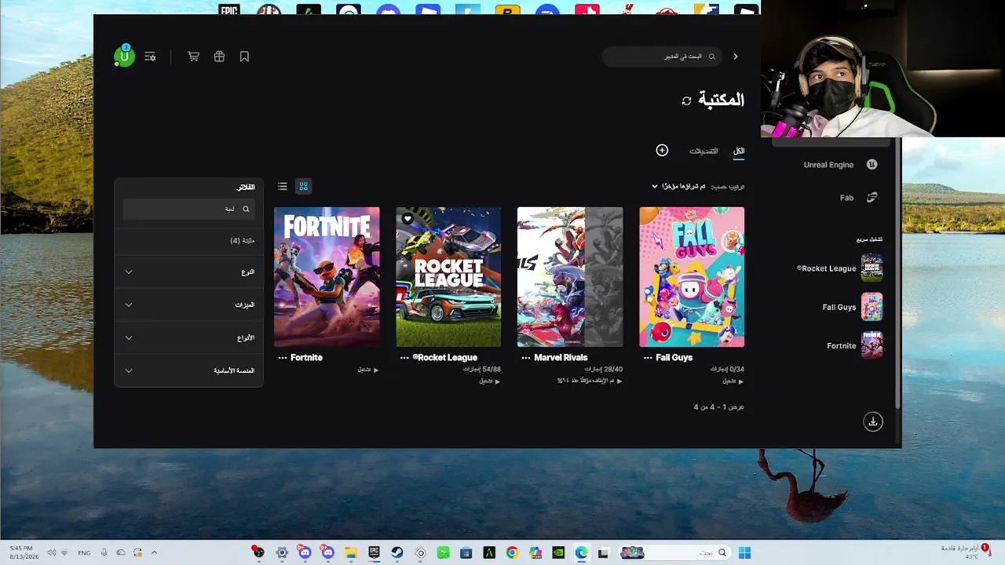Click the Rocket League cover art
This screenshot has width=1005, height=565.
[x=448, y=277]
